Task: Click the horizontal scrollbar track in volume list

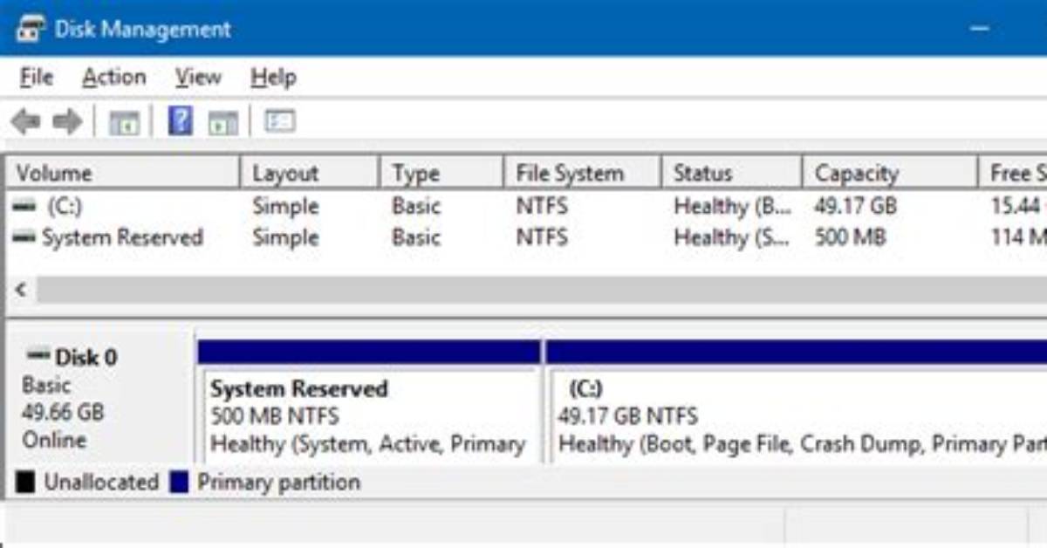Action: 541,290
